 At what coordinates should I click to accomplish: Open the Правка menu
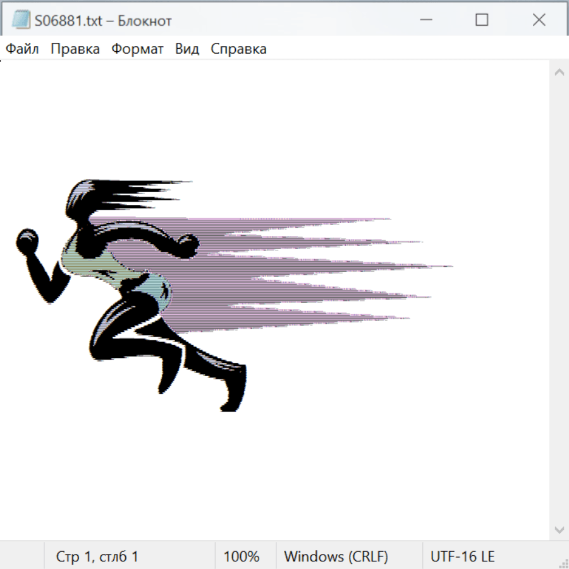pyautogui.click(x=75, y=49)
